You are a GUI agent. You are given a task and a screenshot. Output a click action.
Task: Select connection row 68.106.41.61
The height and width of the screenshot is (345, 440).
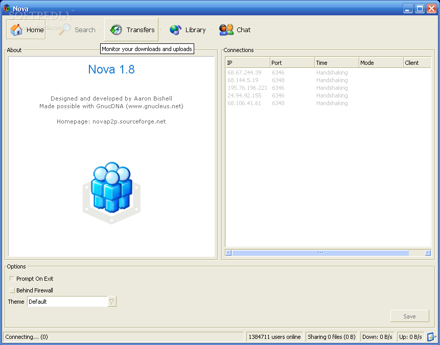328,103
